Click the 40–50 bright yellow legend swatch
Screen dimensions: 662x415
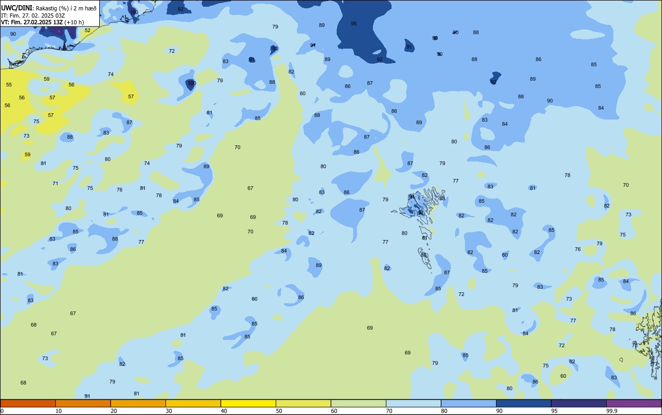click(248, 403)
